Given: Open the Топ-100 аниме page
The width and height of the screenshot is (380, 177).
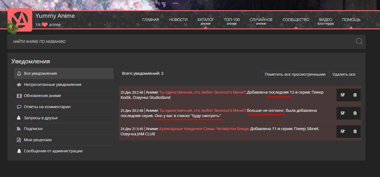Looking at the screenshot, I should 232,21.
